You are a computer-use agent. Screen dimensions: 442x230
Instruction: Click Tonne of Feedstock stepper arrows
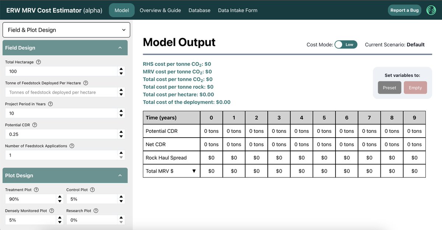(121, 92)
